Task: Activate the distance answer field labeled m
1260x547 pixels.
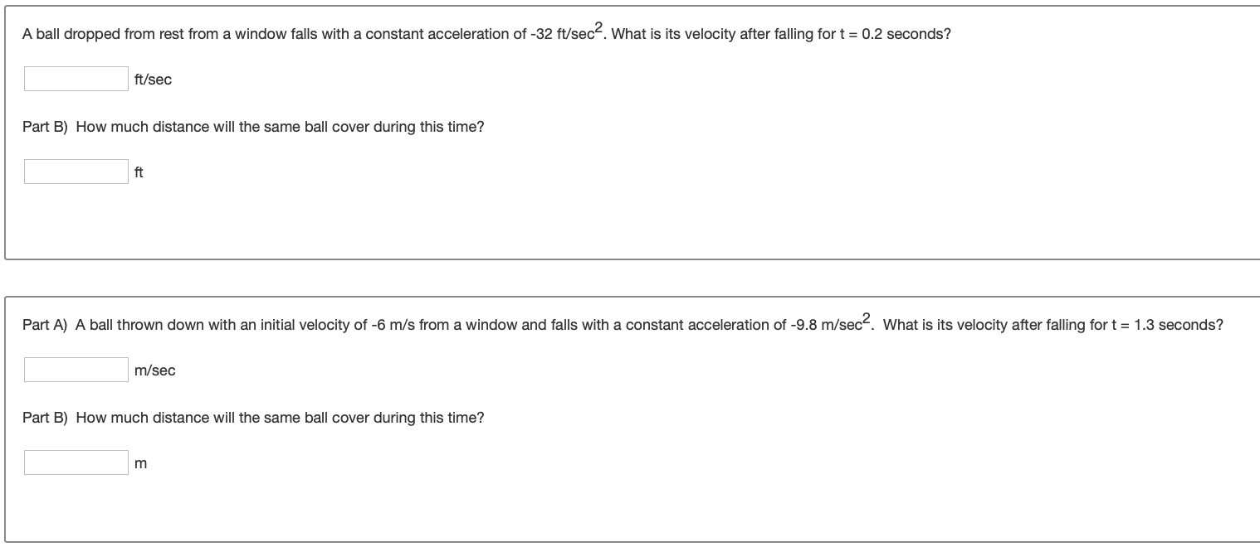Action: click(76, 462)
